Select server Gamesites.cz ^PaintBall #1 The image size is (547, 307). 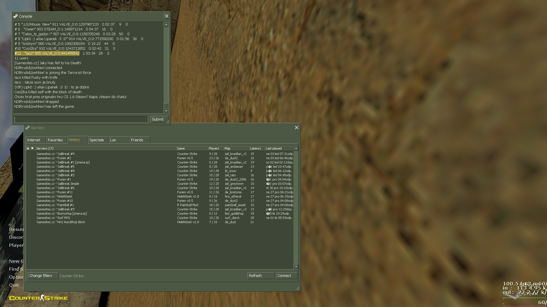(x=160, y=205)
